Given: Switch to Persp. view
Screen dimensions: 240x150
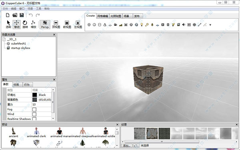Looking at the screenshot, I should (x=45, y=24).
